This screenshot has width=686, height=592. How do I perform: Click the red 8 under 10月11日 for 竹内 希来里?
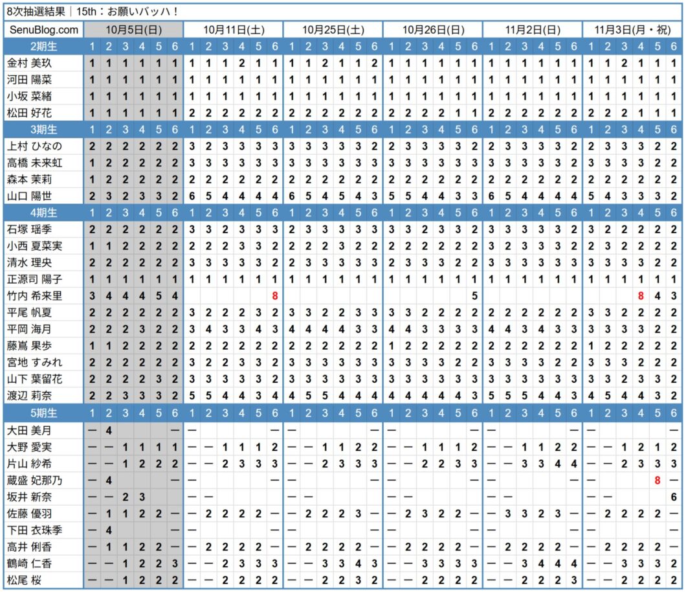click(275, 296)
